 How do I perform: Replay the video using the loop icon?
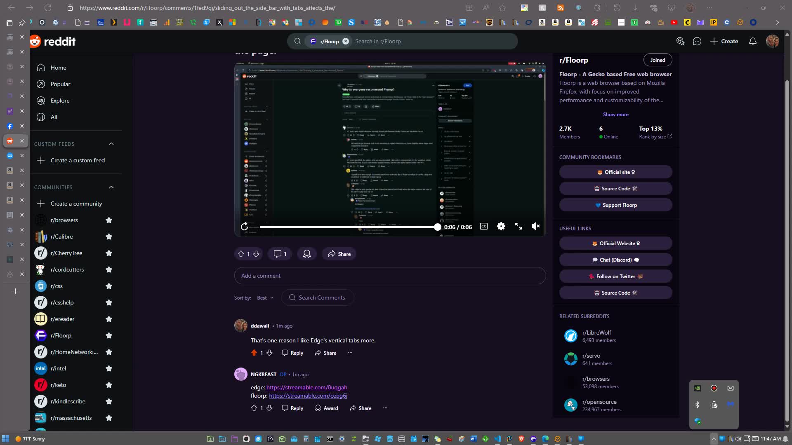tap(244, 226)
